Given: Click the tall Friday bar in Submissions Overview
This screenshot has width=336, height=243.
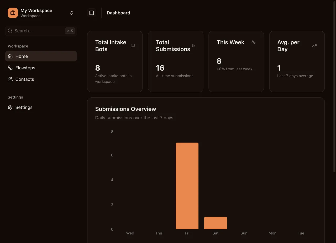Looking at the screenshot, I should pos(187,186).
